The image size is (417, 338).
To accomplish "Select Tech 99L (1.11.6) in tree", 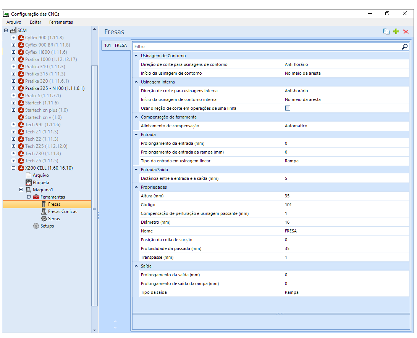I will pyautogui.click(x=43, y=125).
